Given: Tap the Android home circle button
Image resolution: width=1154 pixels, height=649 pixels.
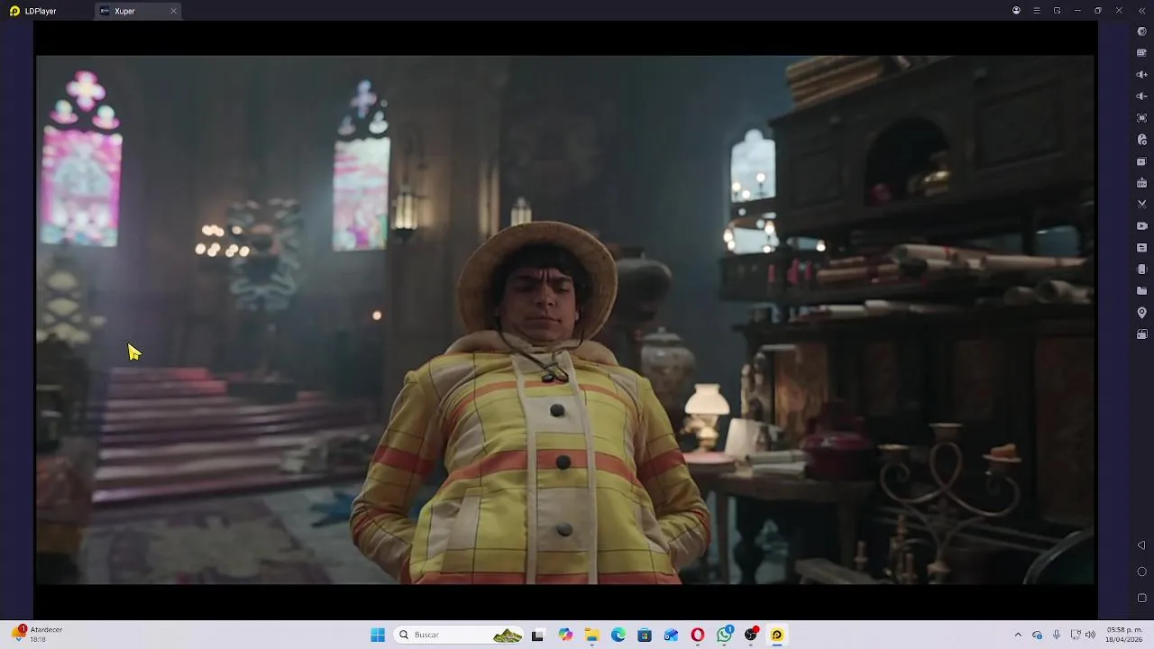Looking at the screenshot, I should [1141, 571].
